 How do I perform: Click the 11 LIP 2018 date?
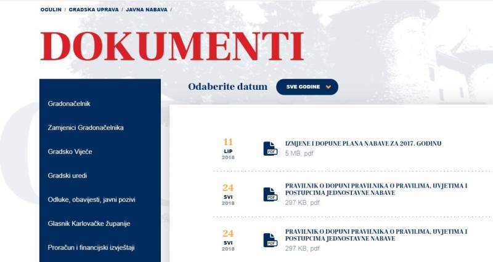[x=228, y=149]
